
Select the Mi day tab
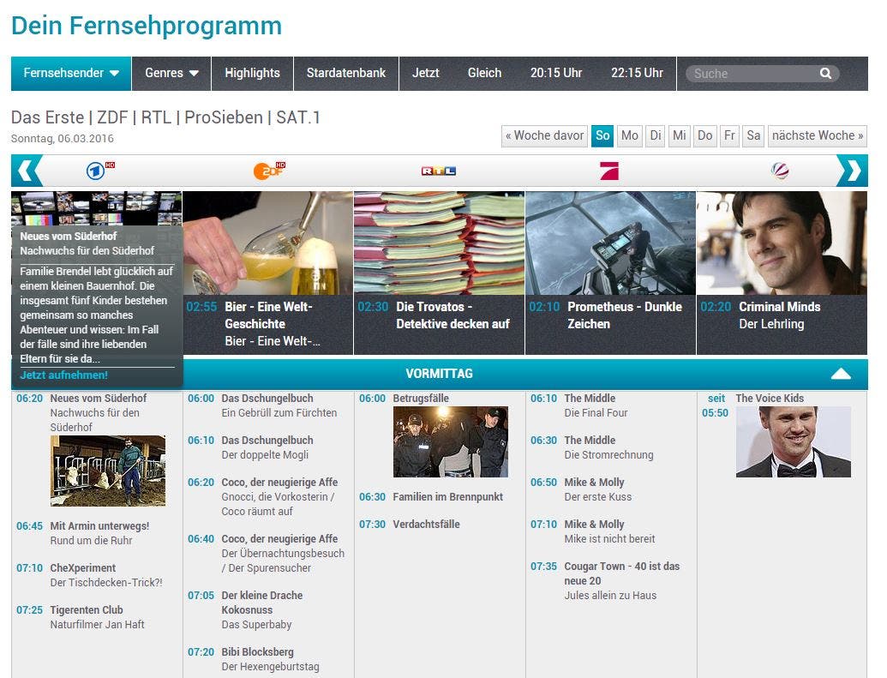point(680,135)
